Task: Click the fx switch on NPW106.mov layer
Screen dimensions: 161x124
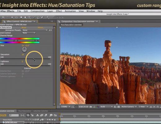Action: 33,122
